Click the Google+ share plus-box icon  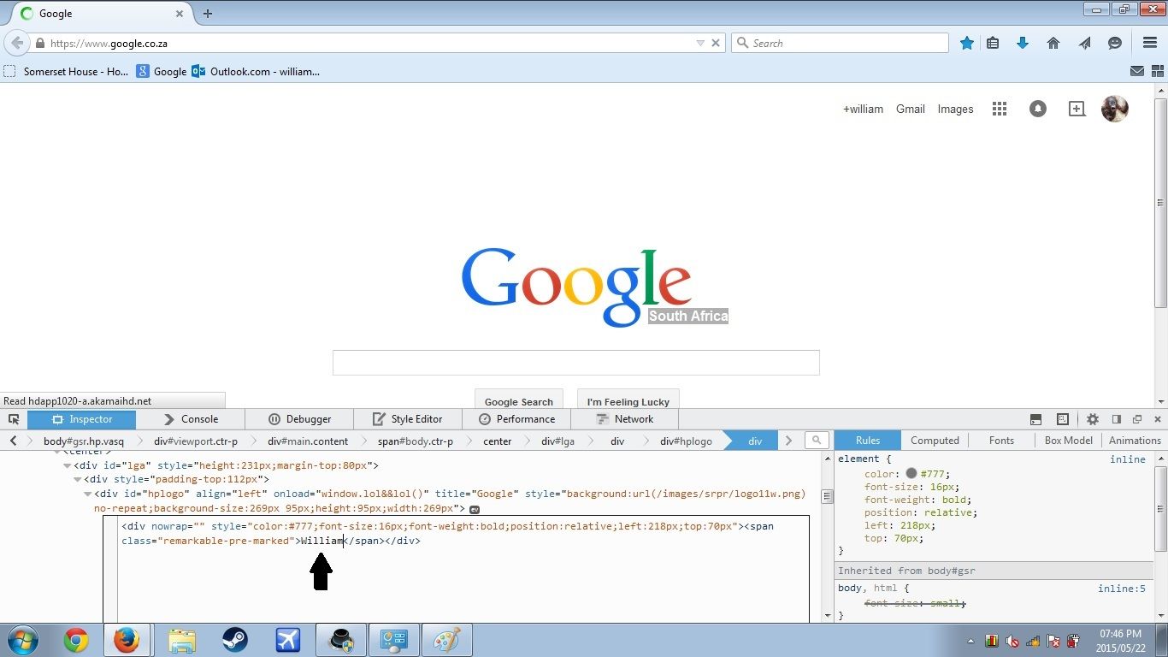click(x=1077, y=109)
